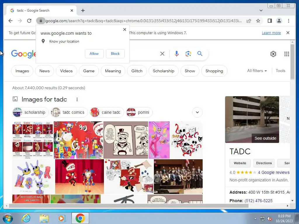Switch to News results

(44, 71)
